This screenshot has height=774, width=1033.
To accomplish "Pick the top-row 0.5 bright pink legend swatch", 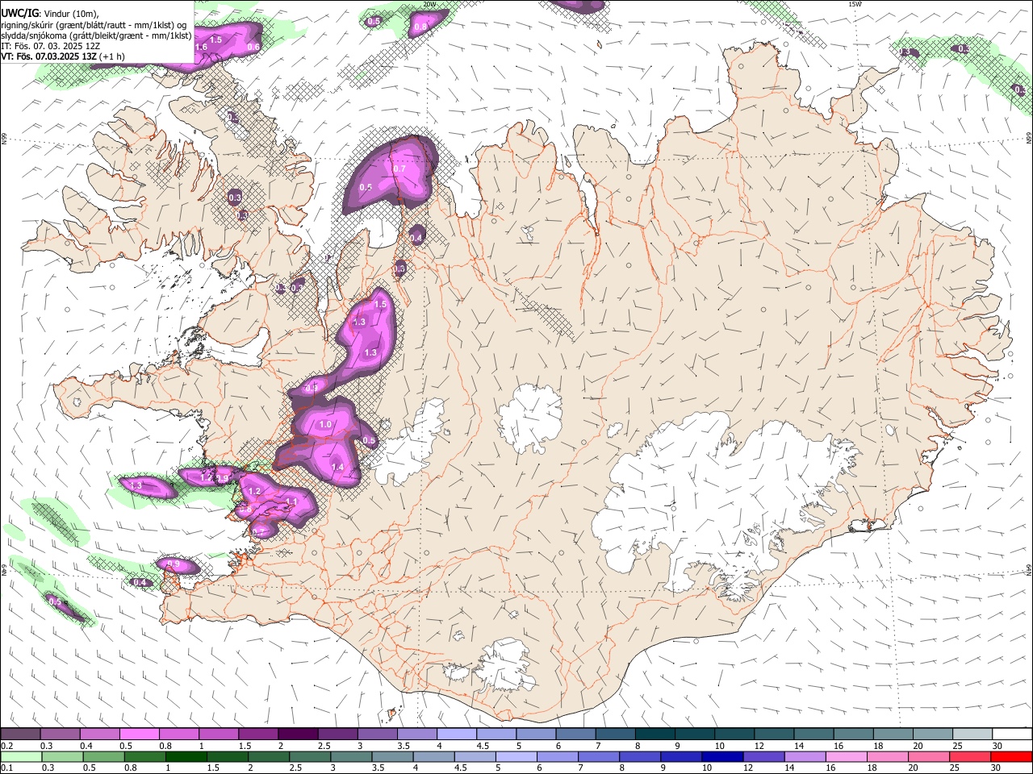I will point(139,734).
